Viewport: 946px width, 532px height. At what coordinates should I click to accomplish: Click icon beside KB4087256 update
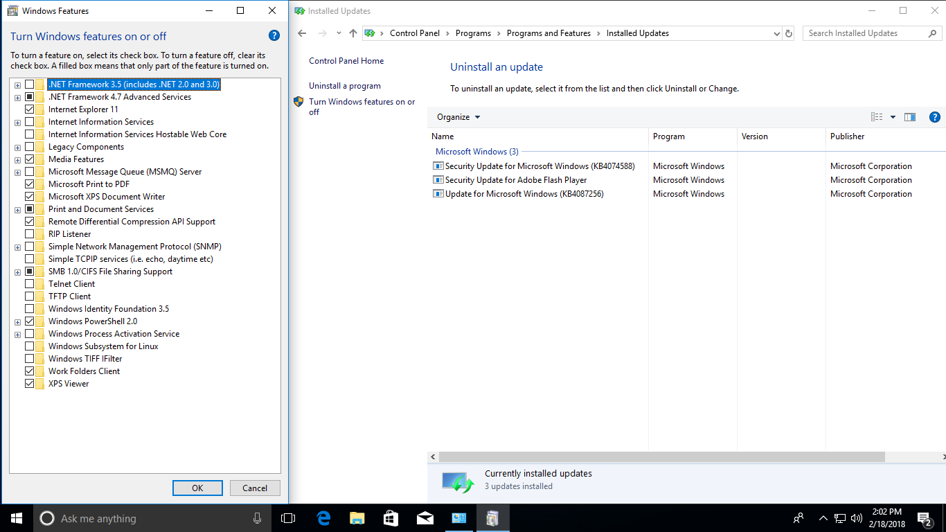pyautogui.click(x=438, y=194)
